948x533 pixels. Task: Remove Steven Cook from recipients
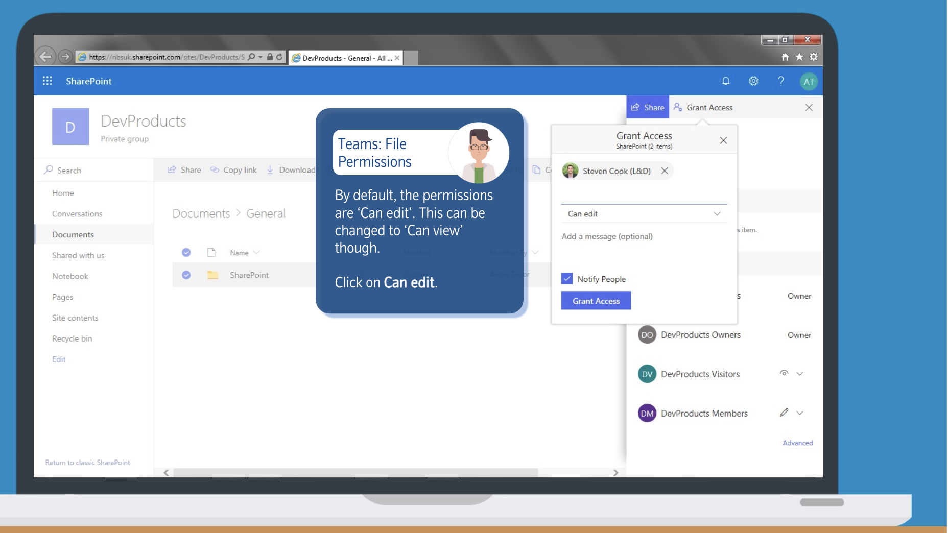click(665, 171)
